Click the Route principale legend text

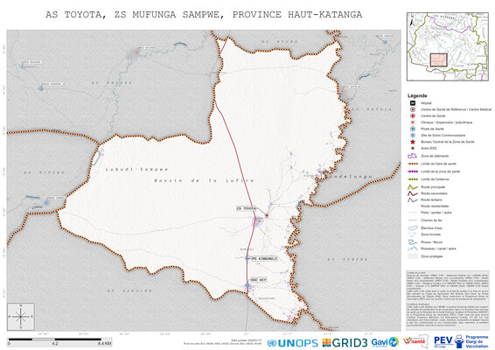pyautogui.click(x=433, y=187)
